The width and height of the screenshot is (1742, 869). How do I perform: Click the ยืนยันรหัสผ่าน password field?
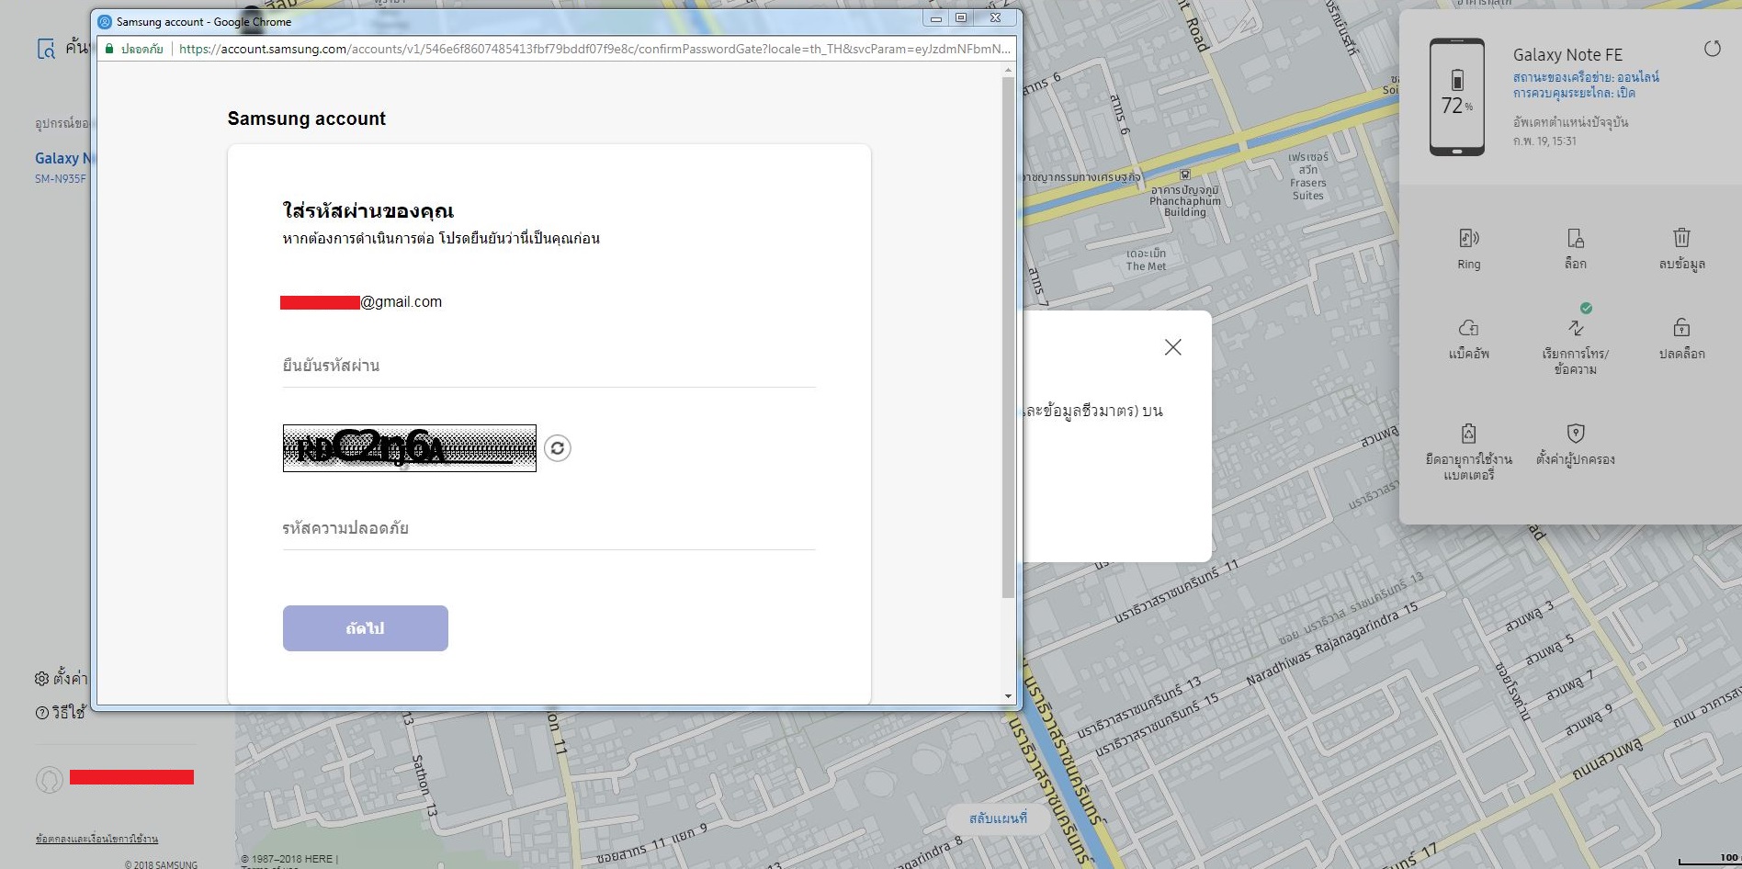(549, 366)
